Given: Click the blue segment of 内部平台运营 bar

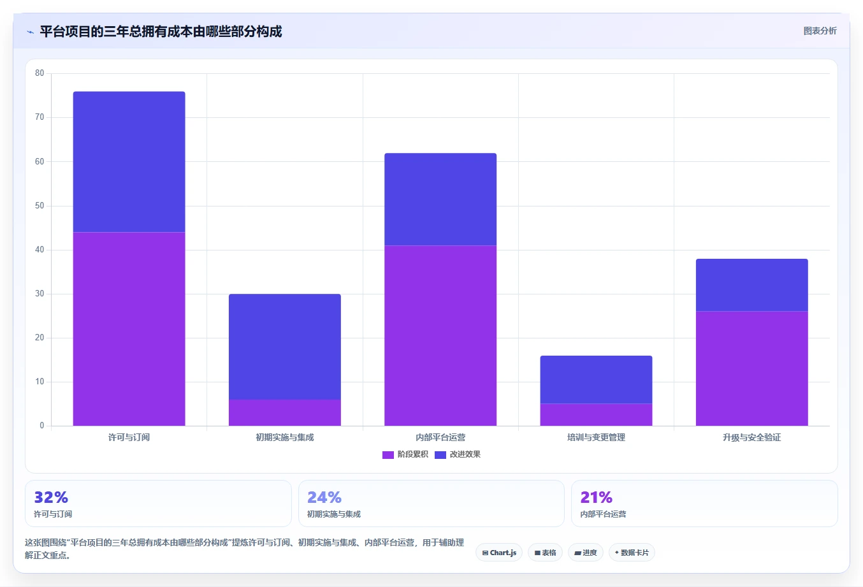Looking at the screenshot, I should click(440, 199).
